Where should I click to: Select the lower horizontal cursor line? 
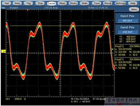pos(60,75)
